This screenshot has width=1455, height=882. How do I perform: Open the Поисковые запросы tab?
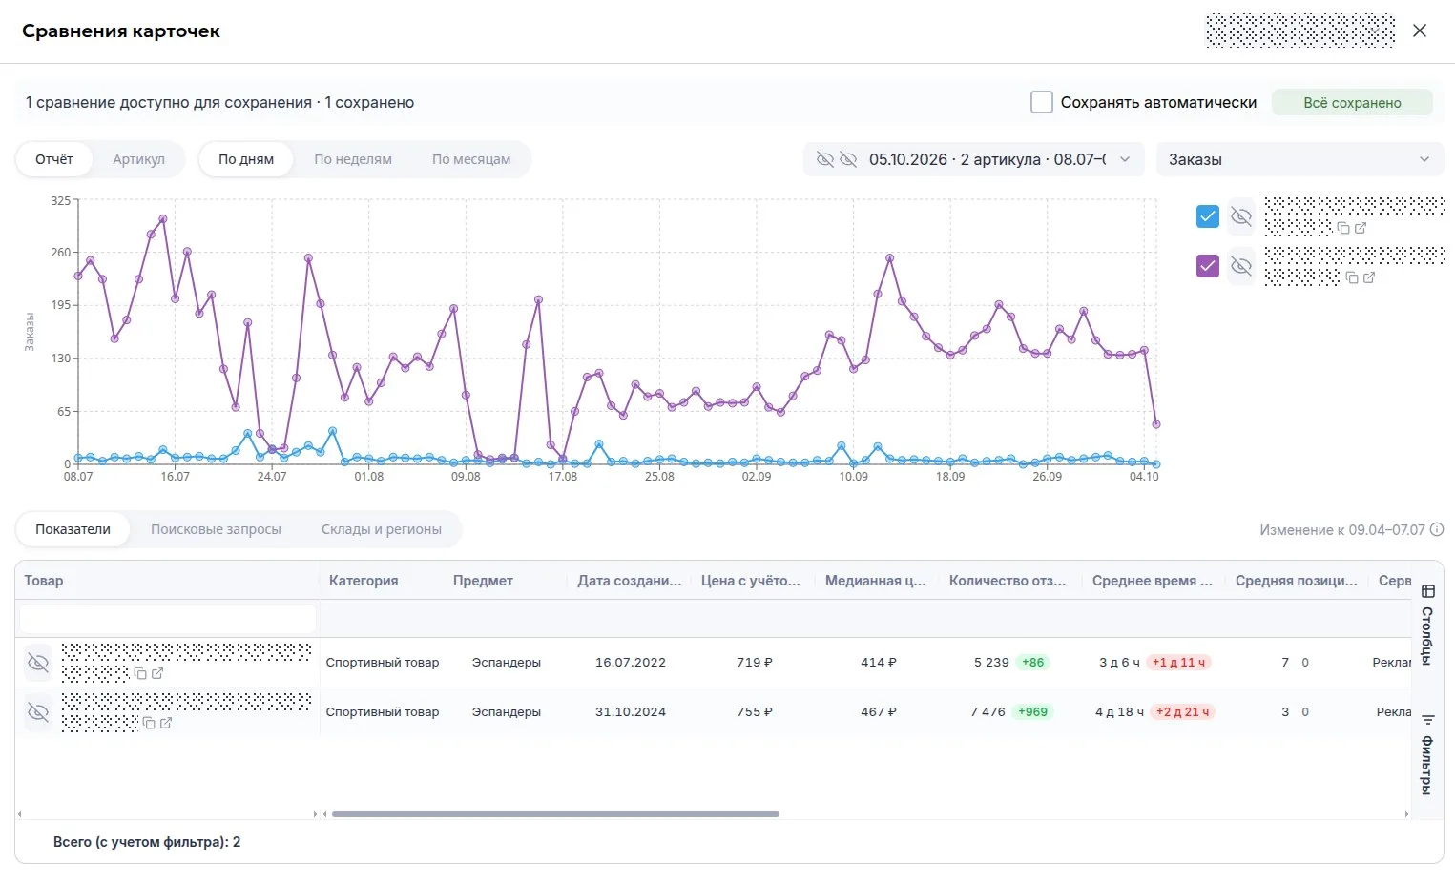click(216, 529)
